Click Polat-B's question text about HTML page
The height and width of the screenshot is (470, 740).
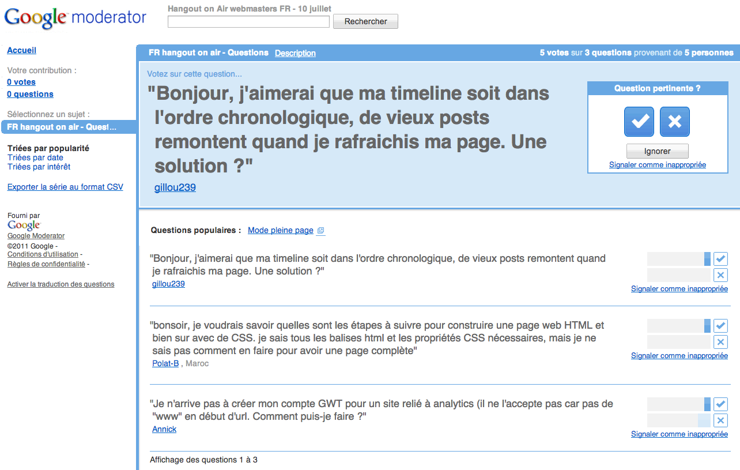[377, 338]
